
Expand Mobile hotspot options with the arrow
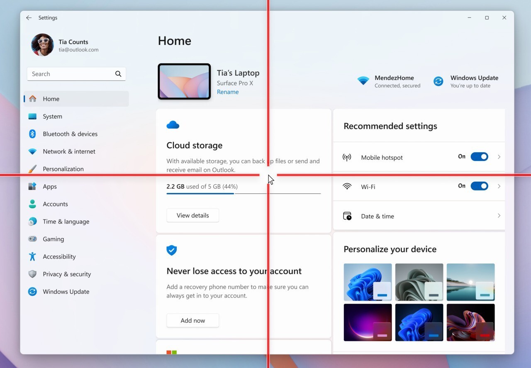point(499,156)
